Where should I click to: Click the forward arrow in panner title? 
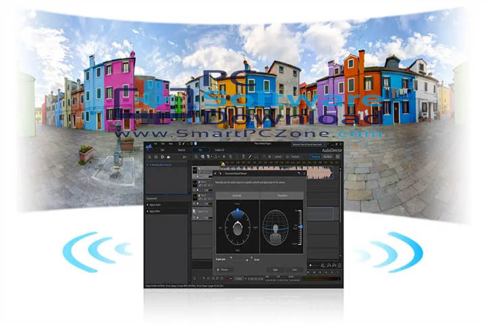pos(220,173)
